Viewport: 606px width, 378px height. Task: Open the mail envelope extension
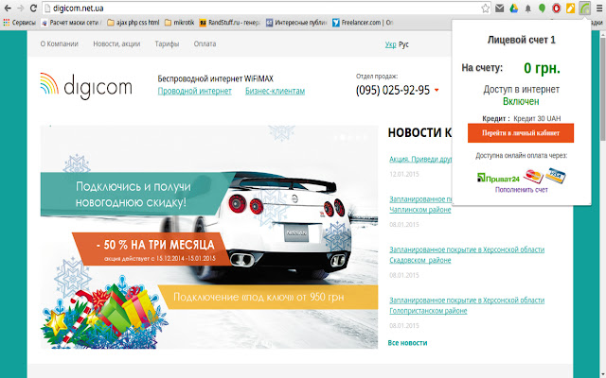coord(499,9)
